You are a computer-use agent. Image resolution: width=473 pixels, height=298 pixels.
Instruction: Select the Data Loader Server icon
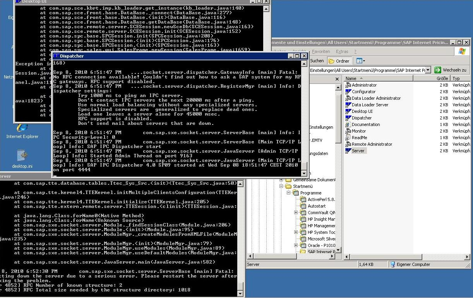[348, 105]
